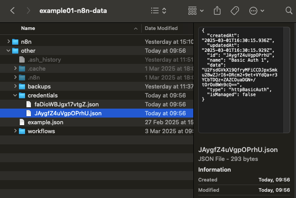Go forward with the right chevron button

(28, 11)
